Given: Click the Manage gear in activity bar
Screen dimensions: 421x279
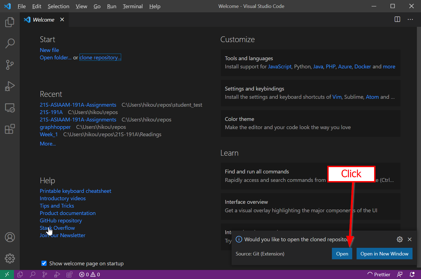Looking at the screenshot, I should pyautogui.click(x=10, y=258).
